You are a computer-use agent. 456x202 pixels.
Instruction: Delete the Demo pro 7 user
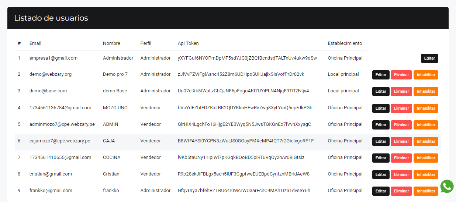click(x=401, y=75)
